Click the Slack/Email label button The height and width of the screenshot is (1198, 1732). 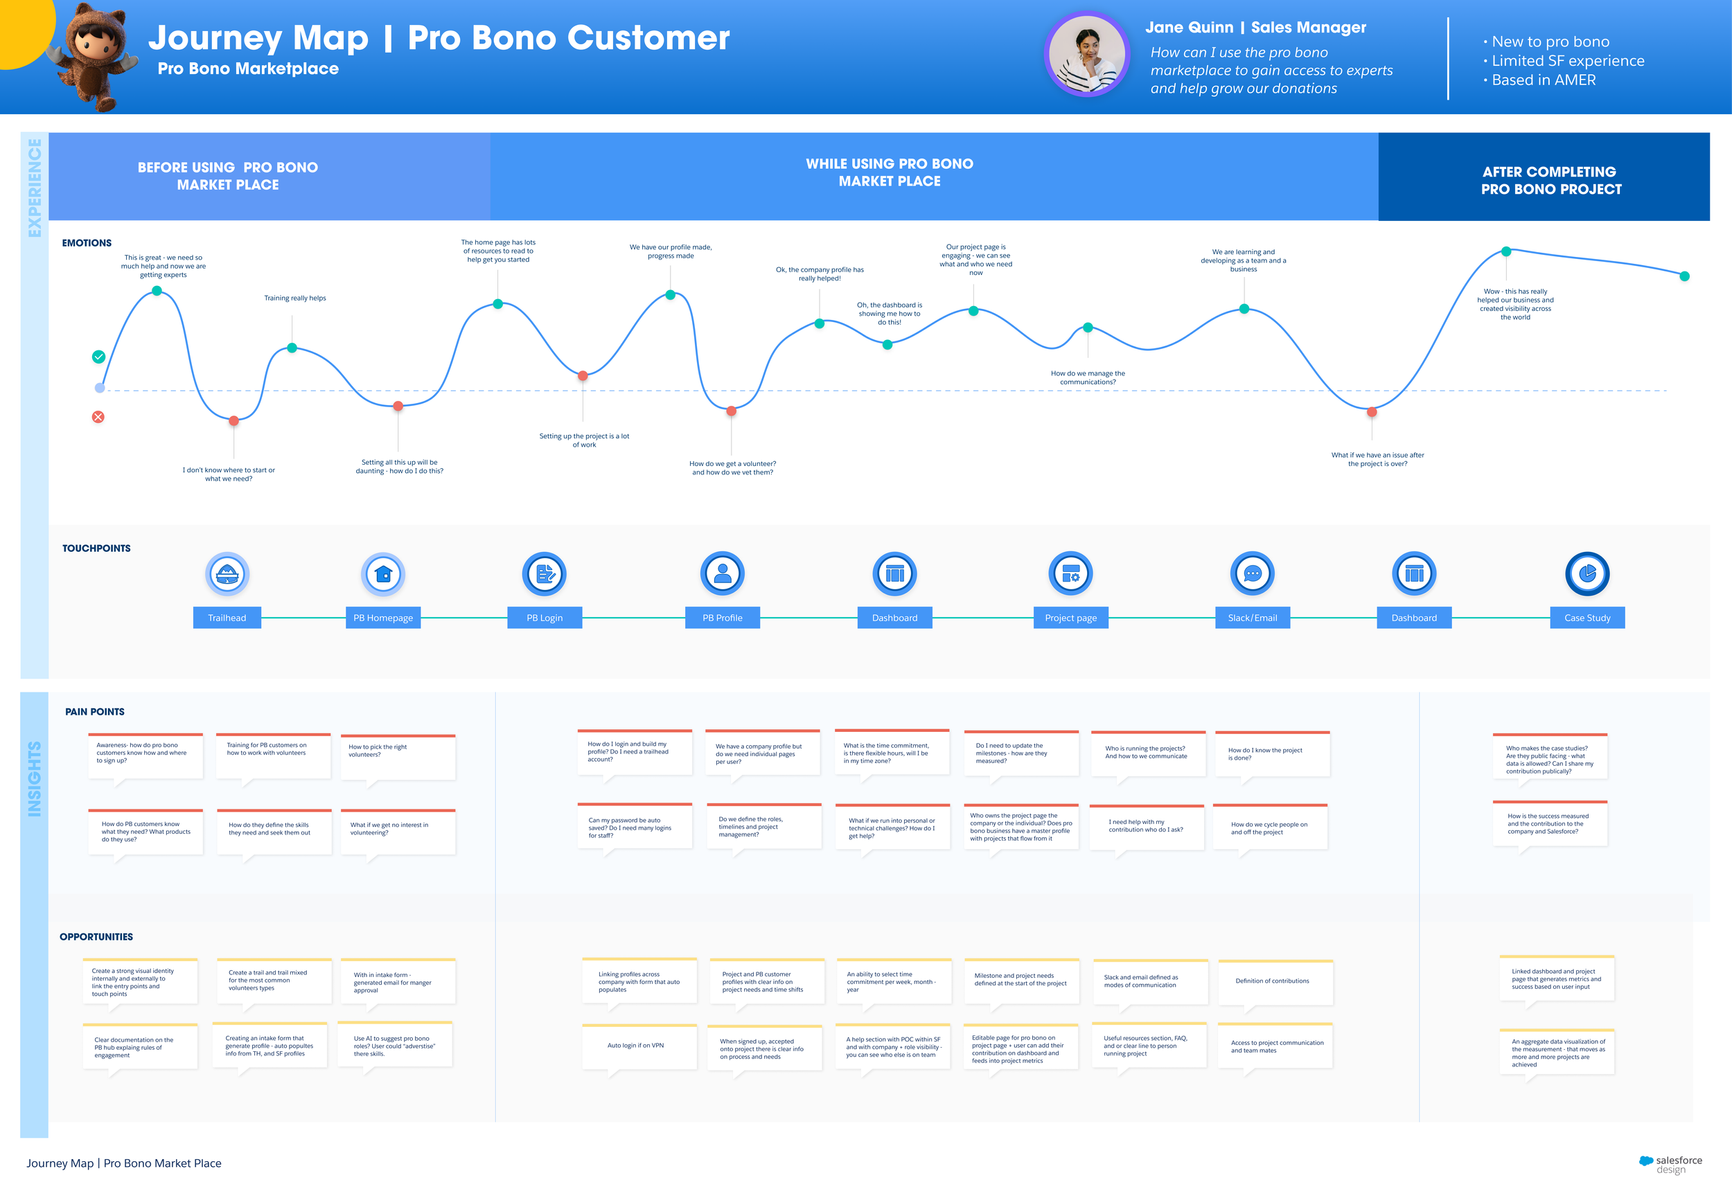pyautogui.click(x=1253, y=618)
